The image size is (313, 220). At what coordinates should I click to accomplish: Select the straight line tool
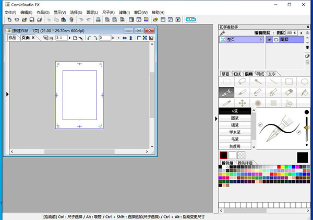click(273, 82)
